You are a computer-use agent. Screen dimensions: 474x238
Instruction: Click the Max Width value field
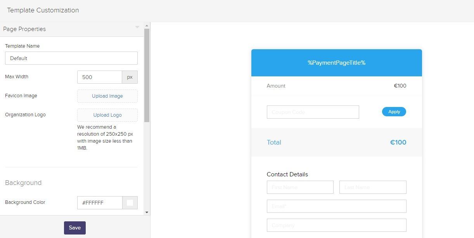99,77
